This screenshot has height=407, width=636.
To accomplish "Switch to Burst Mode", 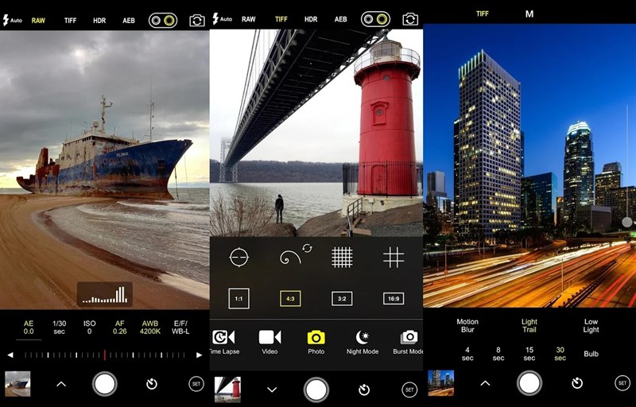I will click(408, 343).
